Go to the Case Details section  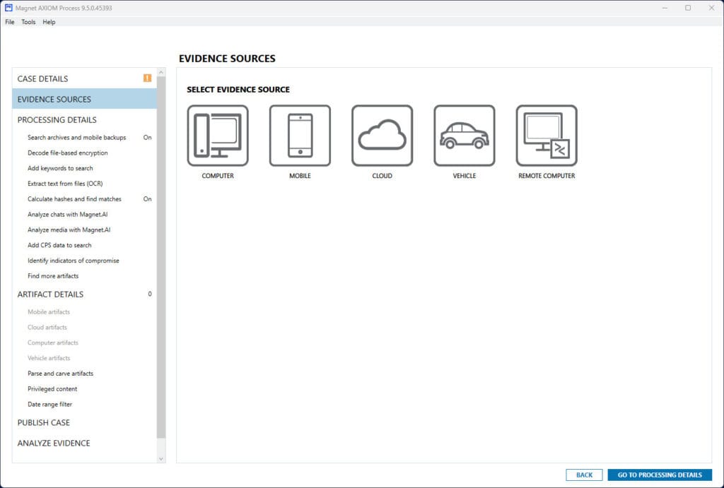43,78
